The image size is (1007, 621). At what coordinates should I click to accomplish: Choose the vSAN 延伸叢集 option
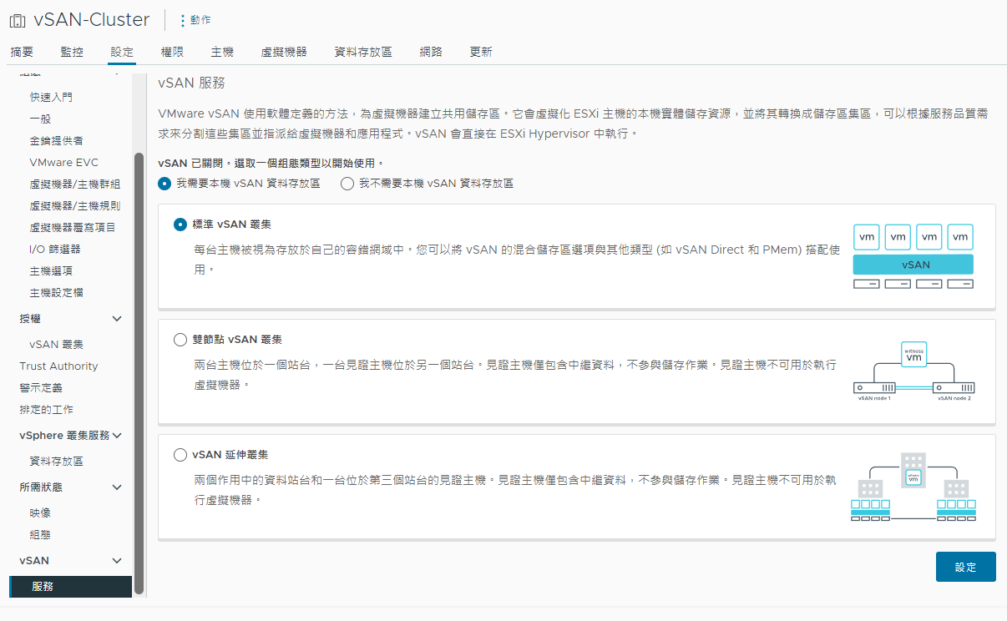180,455
